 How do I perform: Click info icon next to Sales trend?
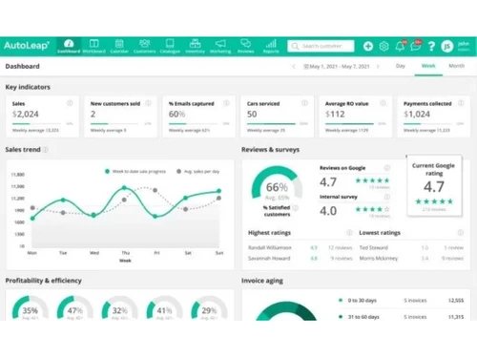pyautogui.click(x=46, y=150)
